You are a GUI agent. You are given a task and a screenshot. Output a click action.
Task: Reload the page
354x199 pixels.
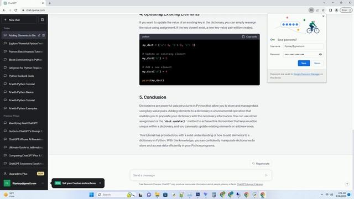pos(16,10)
